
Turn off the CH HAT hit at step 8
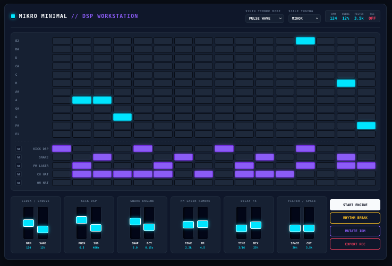click(x=204, y=174)
